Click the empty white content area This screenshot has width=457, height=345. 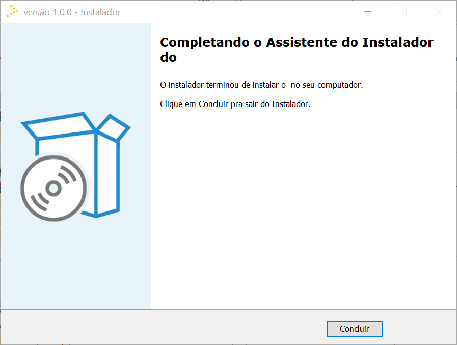point(303,204)
